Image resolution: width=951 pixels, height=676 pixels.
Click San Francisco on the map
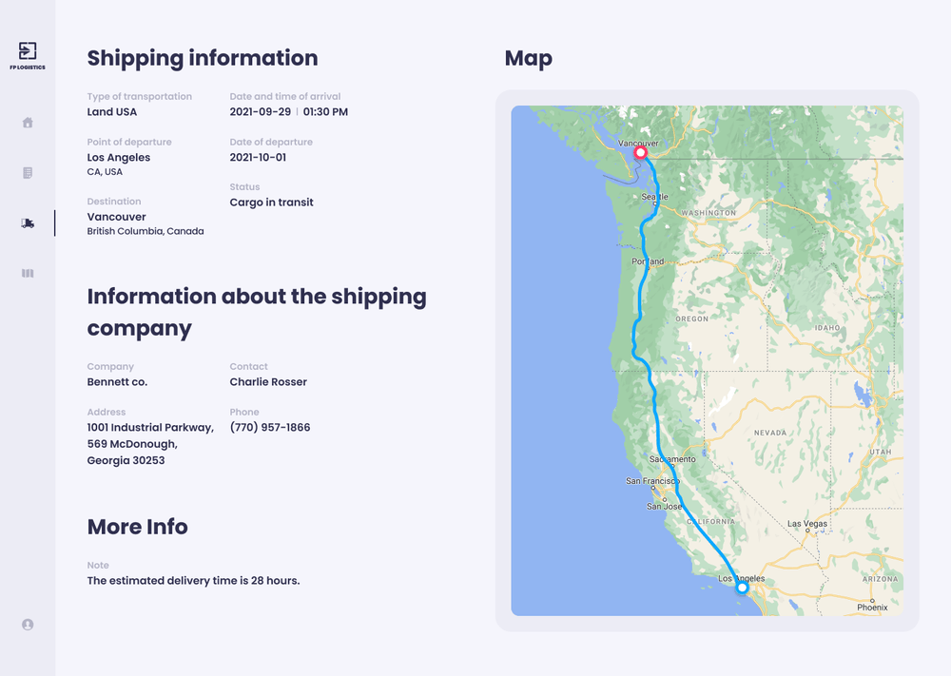(x=652, y=481)
